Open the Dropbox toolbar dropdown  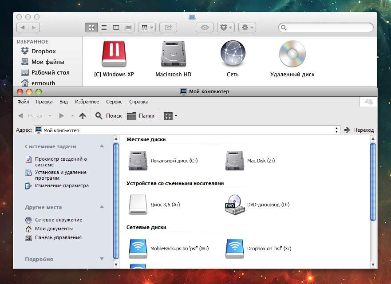click(226, 28)
